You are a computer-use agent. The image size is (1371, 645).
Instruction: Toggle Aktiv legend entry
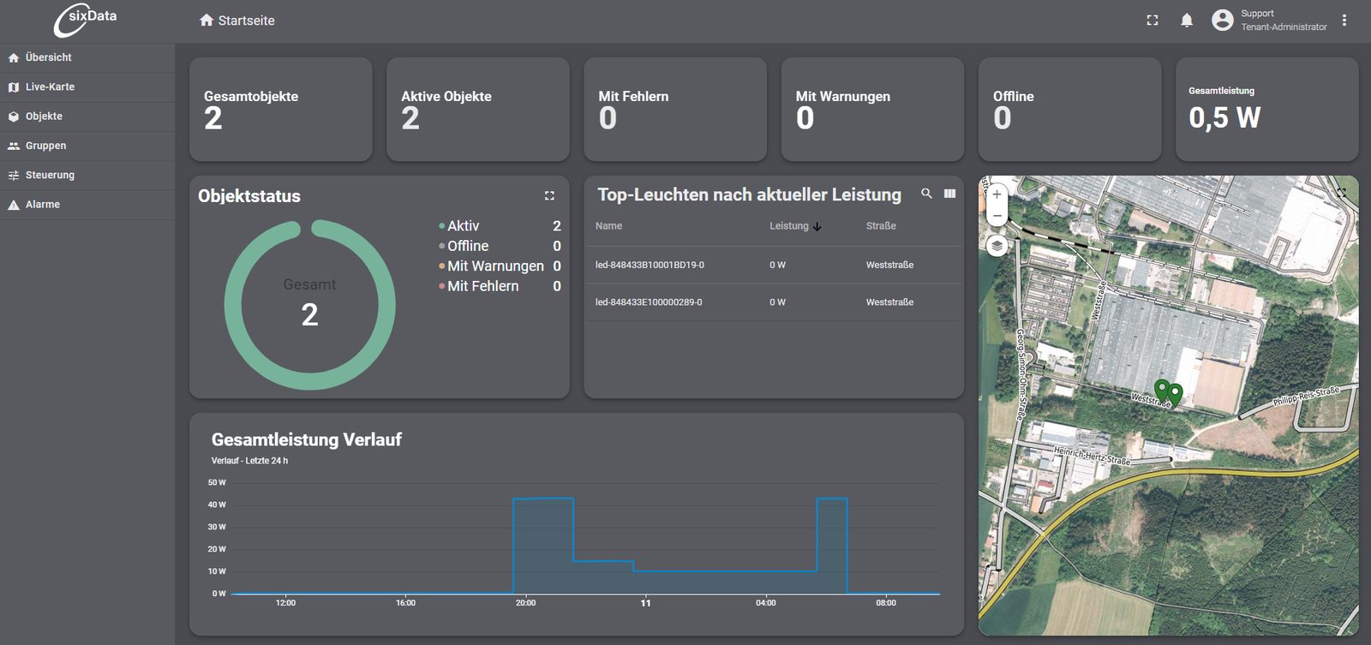[x=500, y=226]
